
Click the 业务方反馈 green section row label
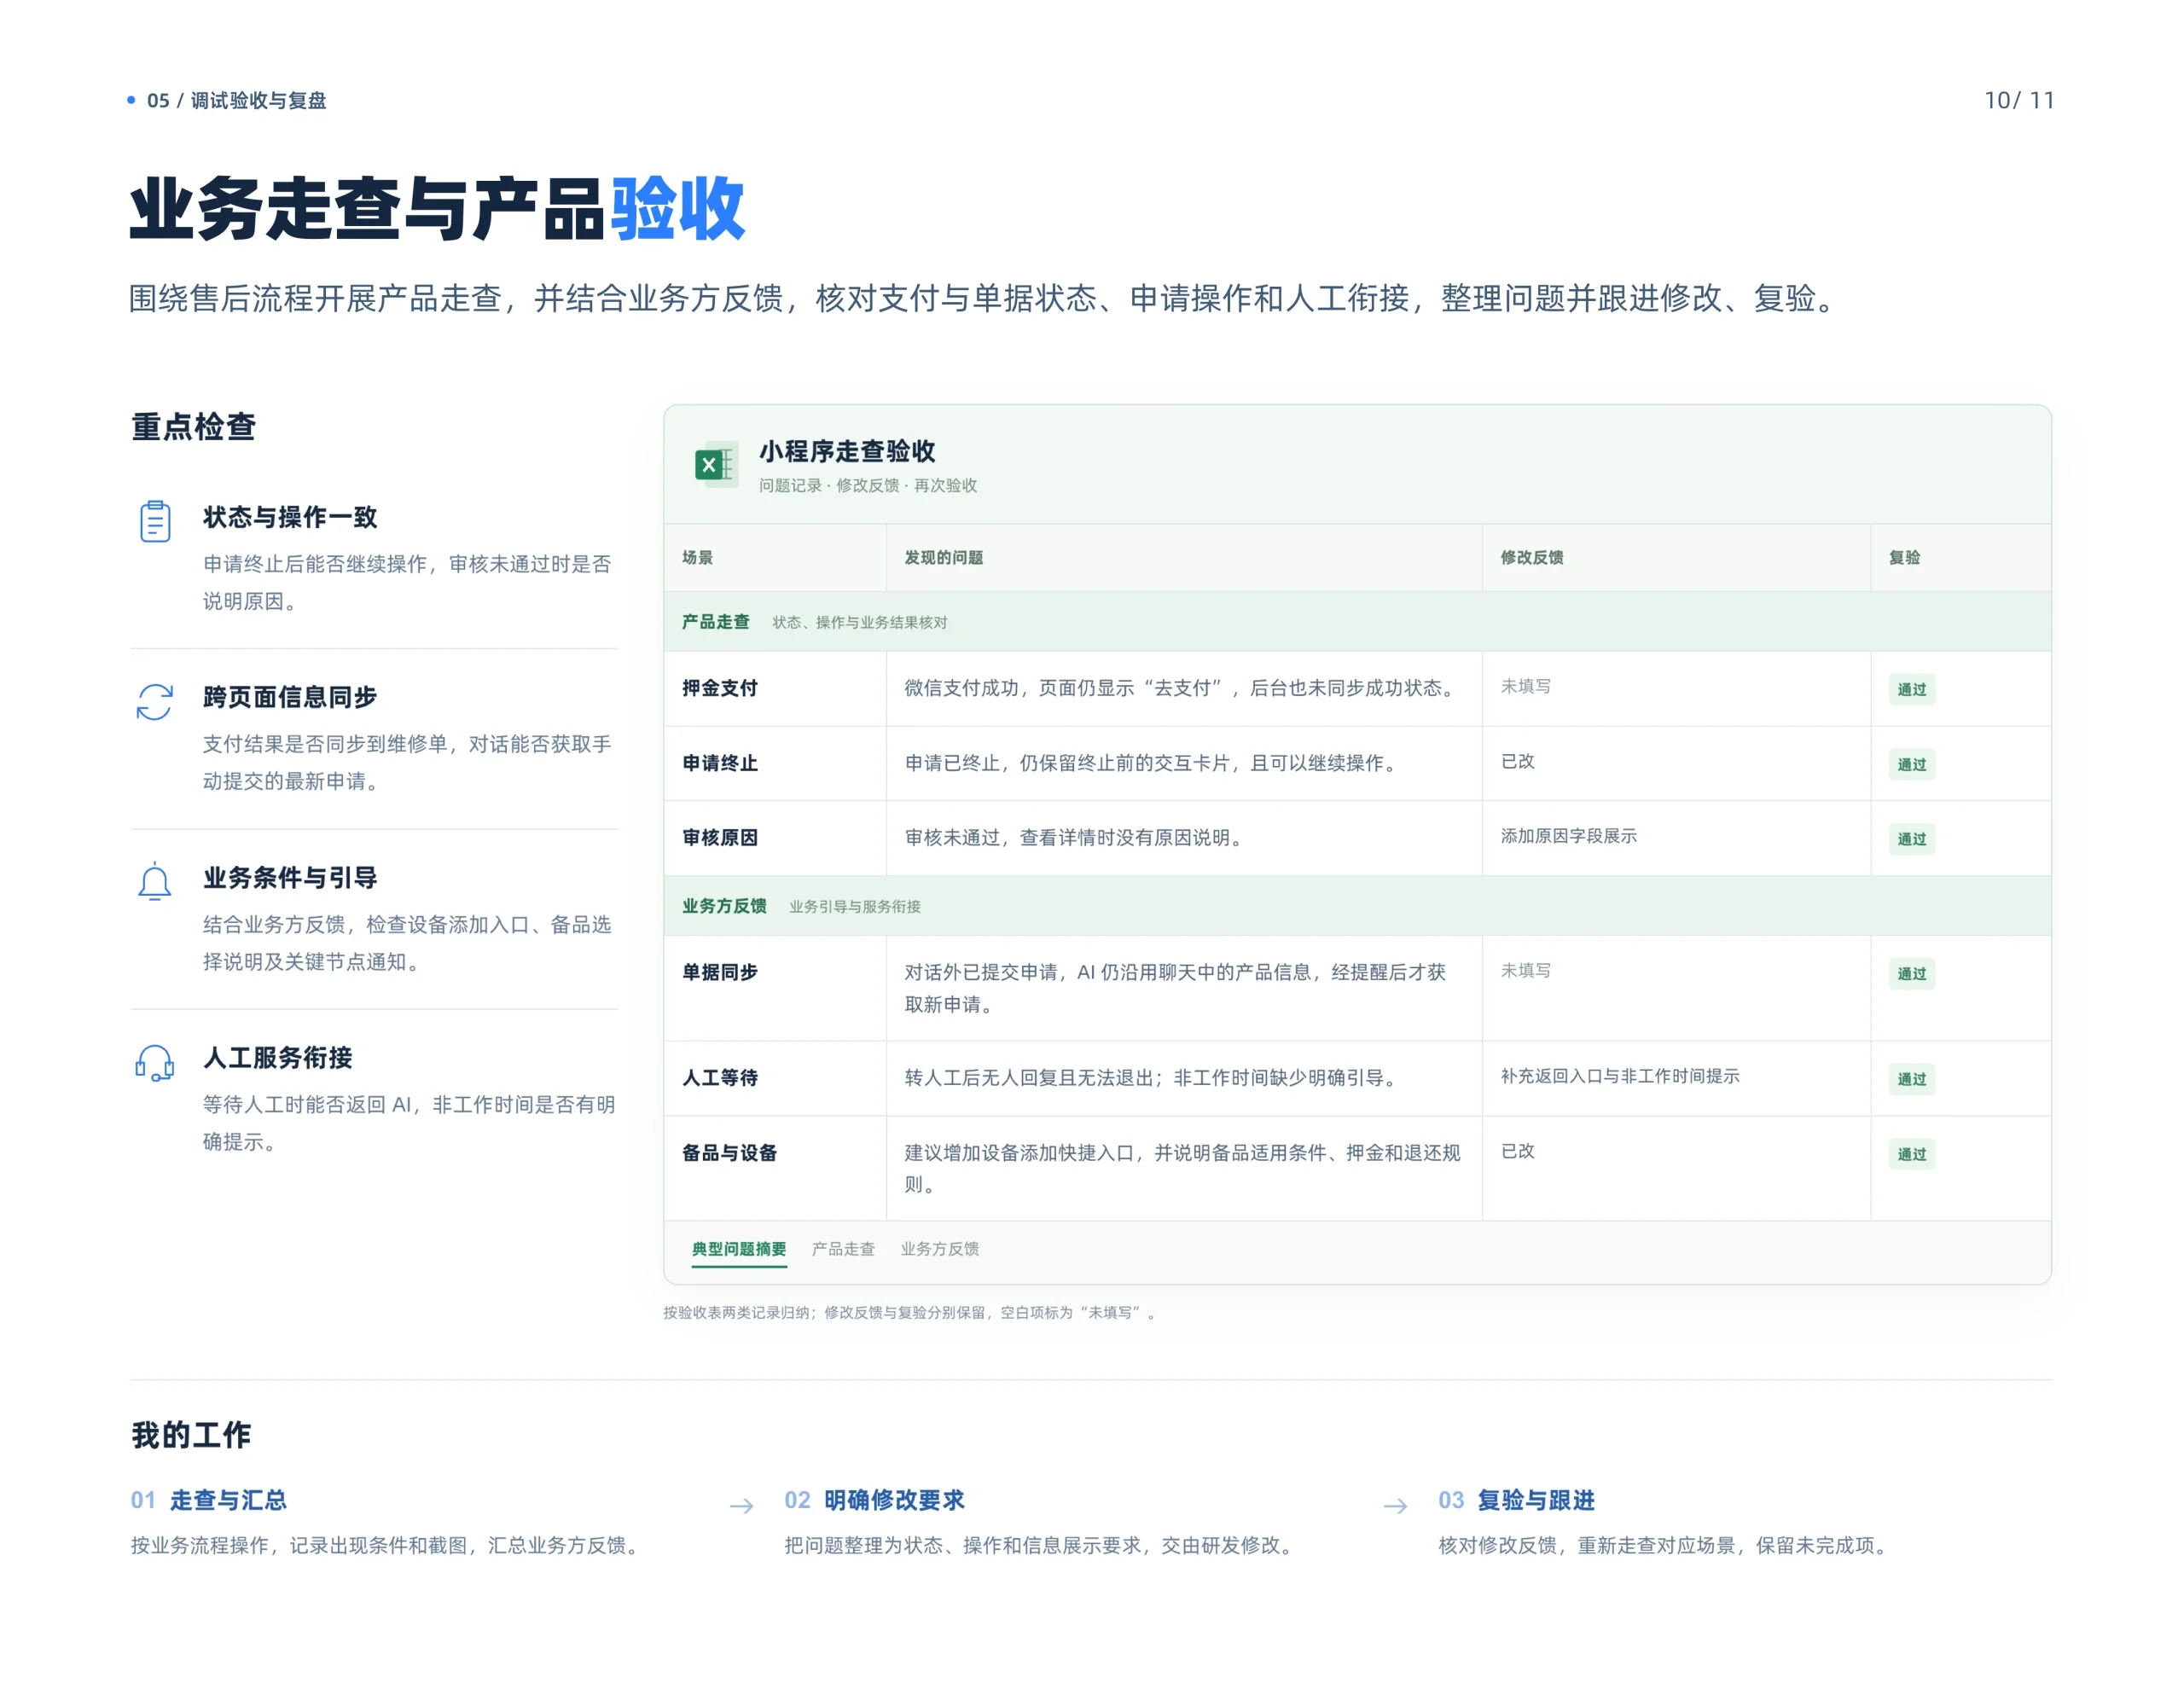click(x=725, y=906)
